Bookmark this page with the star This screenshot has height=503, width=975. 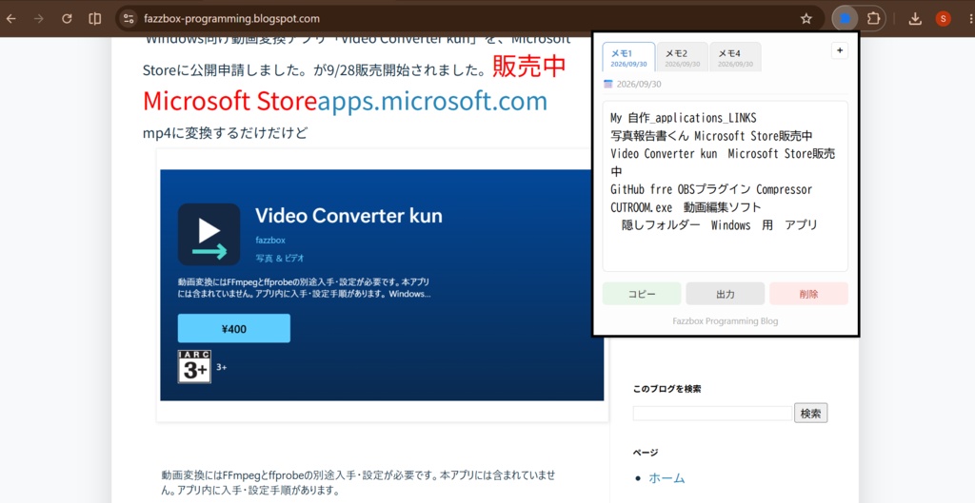pyautogui.click(x=806, y=19)
